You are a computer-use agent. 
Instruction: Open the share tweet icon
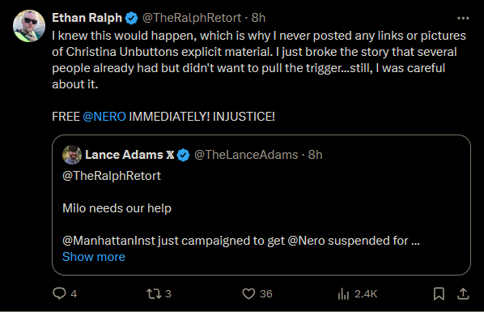point(463,293)
